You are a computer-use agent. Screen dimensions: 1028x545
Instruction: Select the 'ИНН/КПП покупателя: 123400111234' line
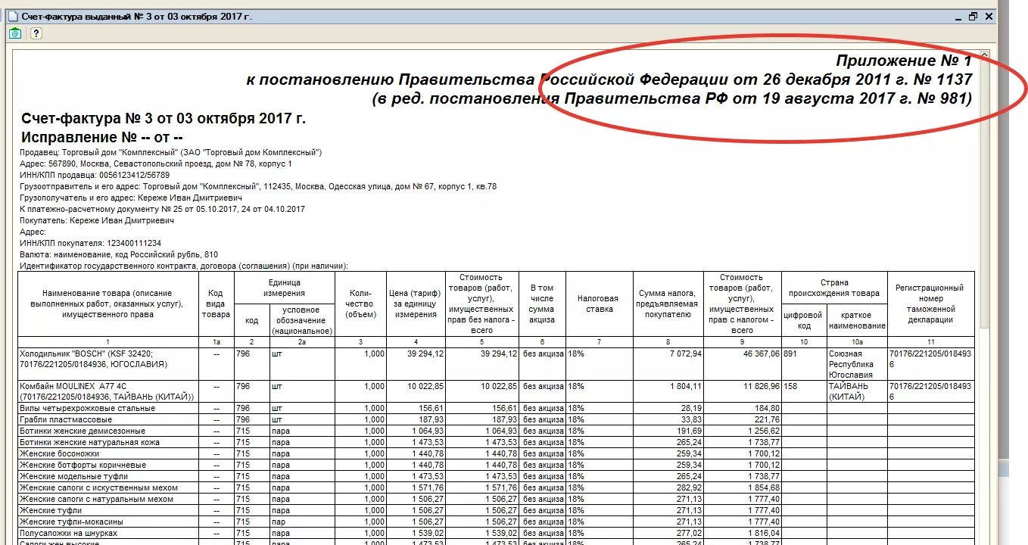[91, 243]
